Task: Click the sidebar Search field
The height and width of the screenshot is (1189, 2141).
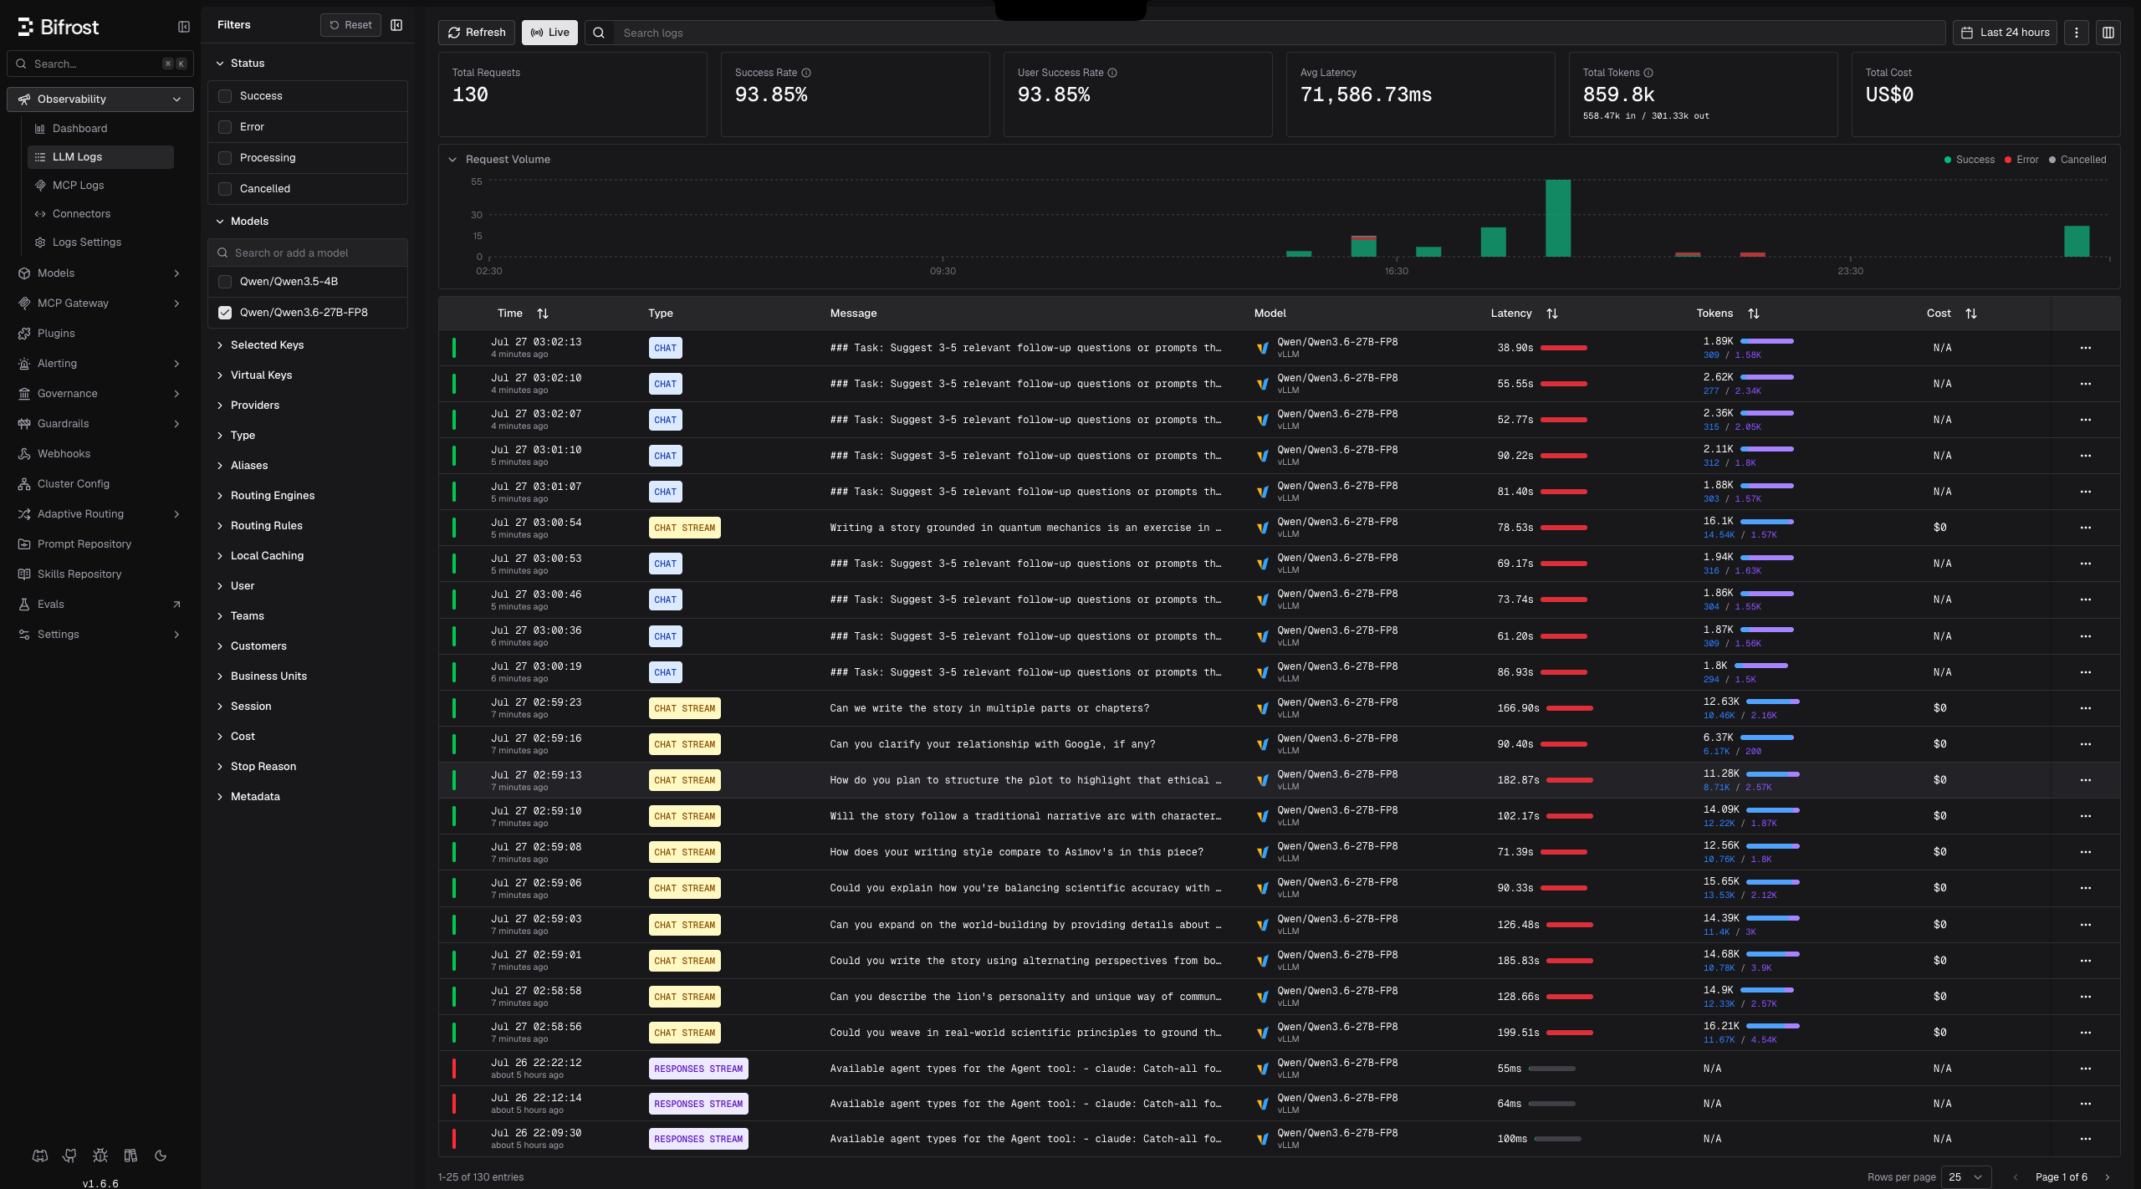Action: point(100,64)
